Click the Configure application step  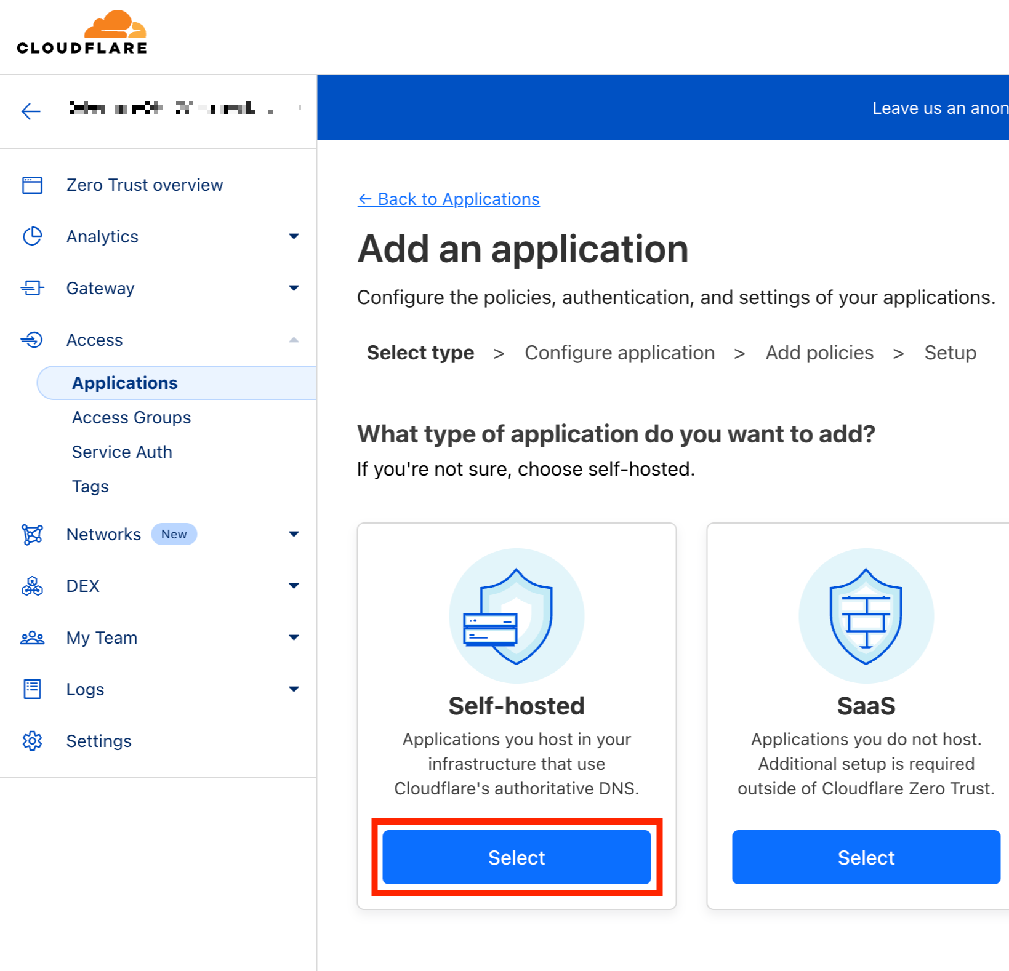(x=619, y=353)
